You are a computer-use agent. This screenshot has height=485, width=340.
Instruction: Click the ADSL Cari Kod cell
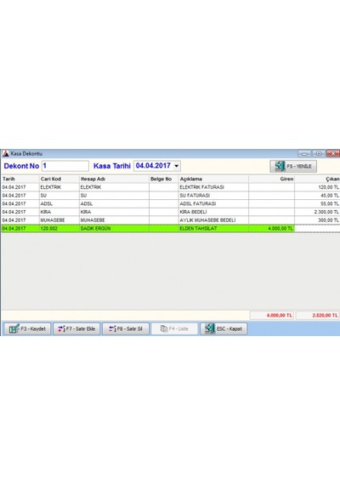pos(59,204)
